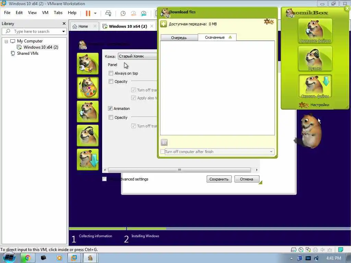Open the dropdown arrow beside the pause button

tap(95, 13)
